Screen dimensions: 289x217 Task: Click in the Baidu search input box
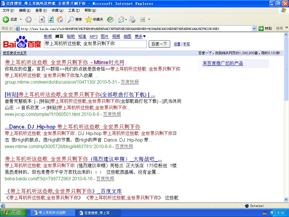coord(95,44)
